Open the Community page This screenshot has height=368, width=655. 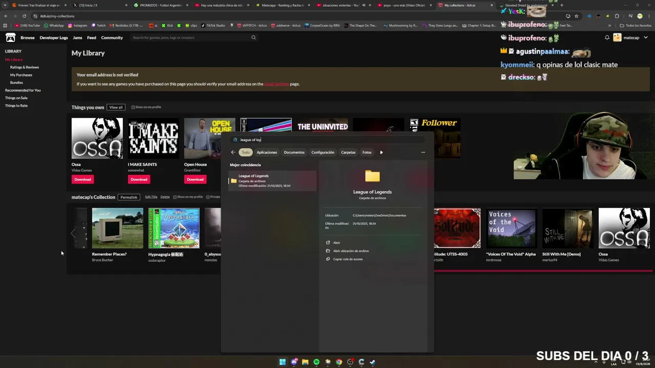tap(112, 37)
